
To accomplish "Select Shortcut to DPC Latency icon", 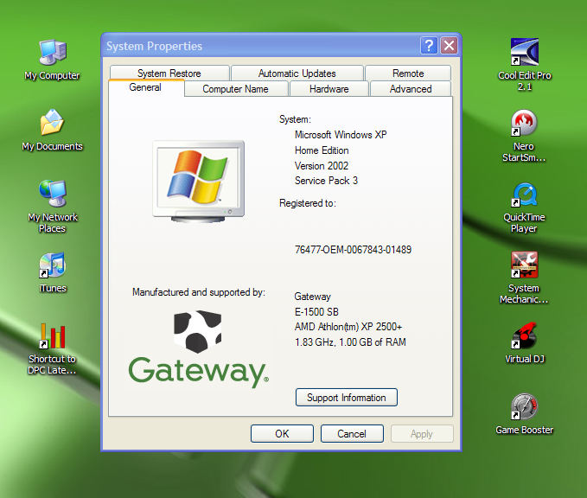I will pos(53,348).
